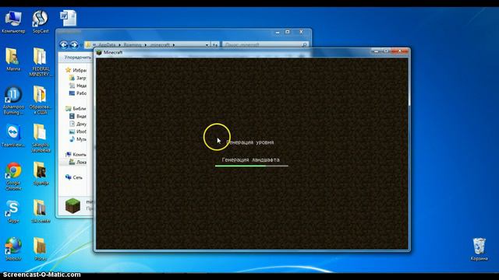The image size is (499, 280).
Task: Click the Генерация ландшафта label
Action: pyautogui.click(x=251, y=159)
